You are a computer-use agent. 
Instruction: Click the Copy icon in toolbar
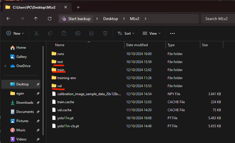pos(50,34)
